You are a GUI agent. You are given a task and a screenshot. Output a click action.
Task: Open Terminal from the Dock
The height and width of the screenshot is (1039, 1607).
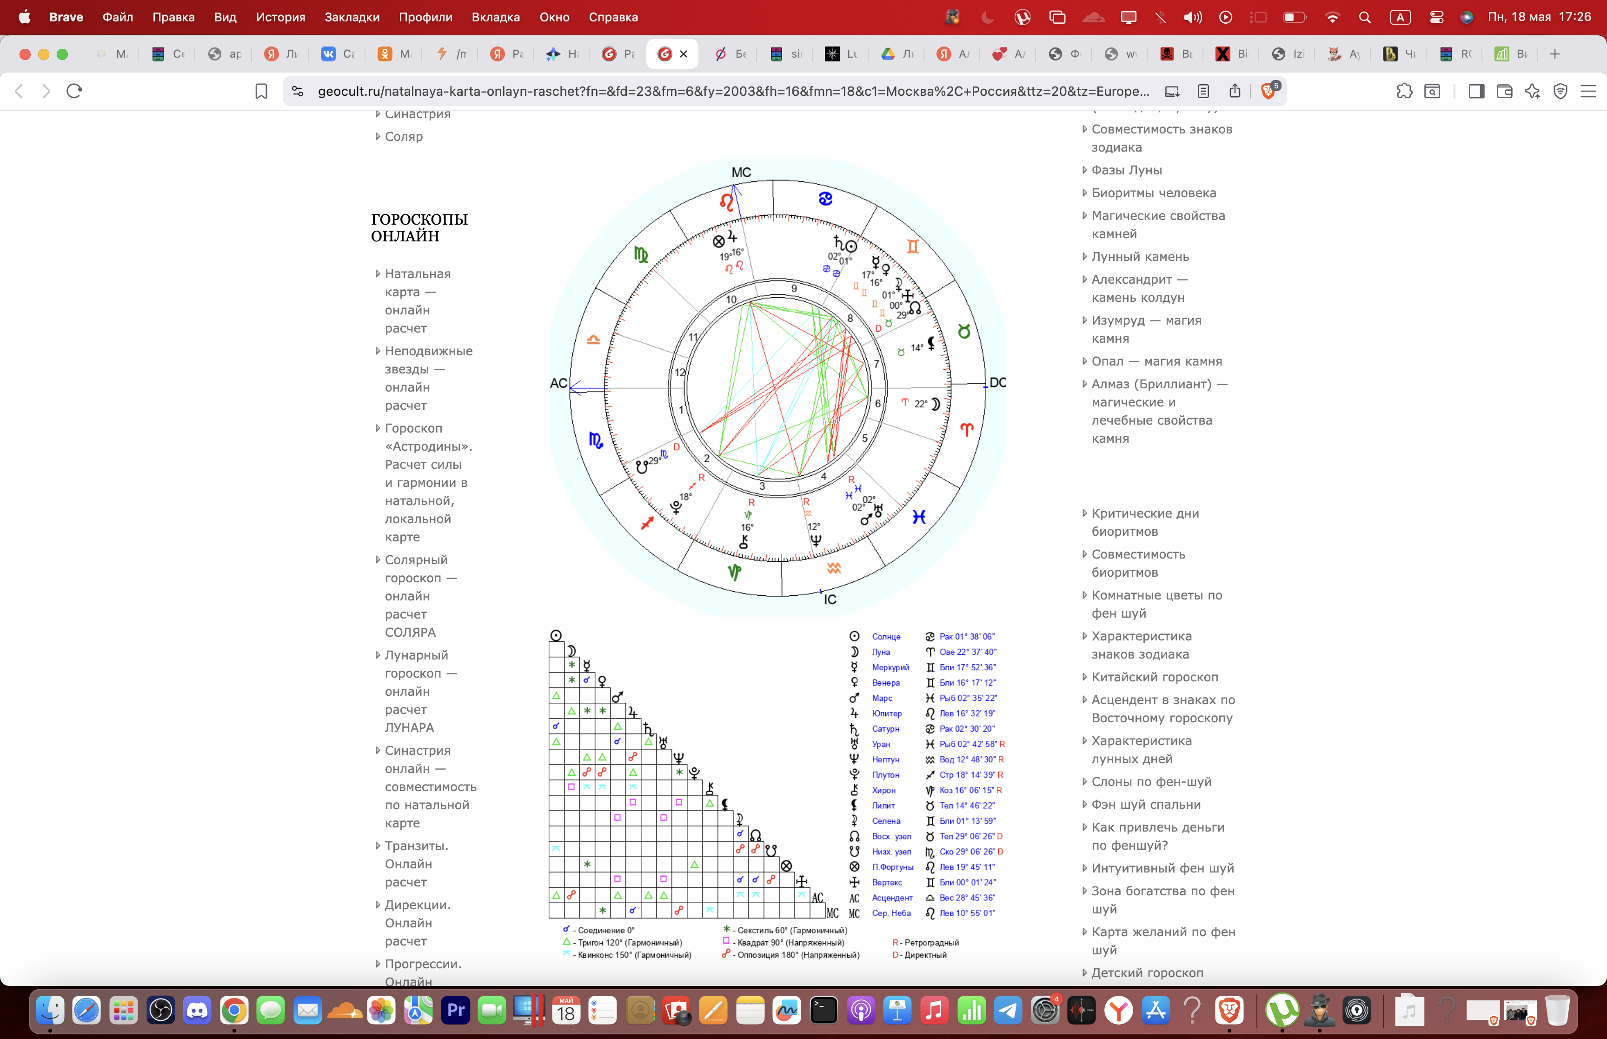(824, 1010)
